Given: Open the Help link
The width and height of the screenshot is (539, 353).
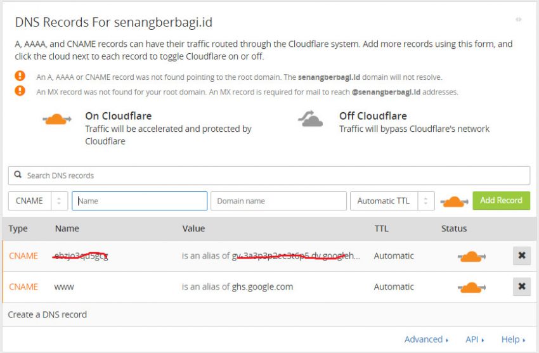Looking at the screenshot, I should coord(513,340).
